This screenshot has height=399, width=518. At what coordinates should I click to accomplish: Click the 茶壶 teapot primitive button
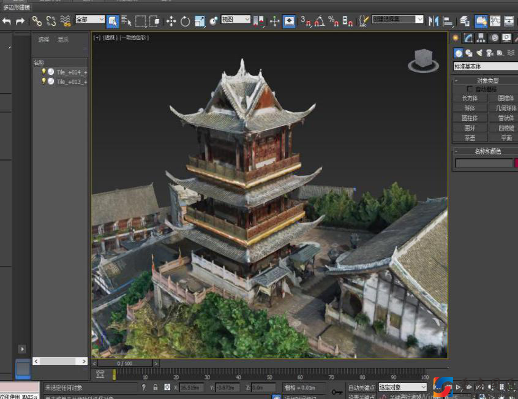pos(470,138)
